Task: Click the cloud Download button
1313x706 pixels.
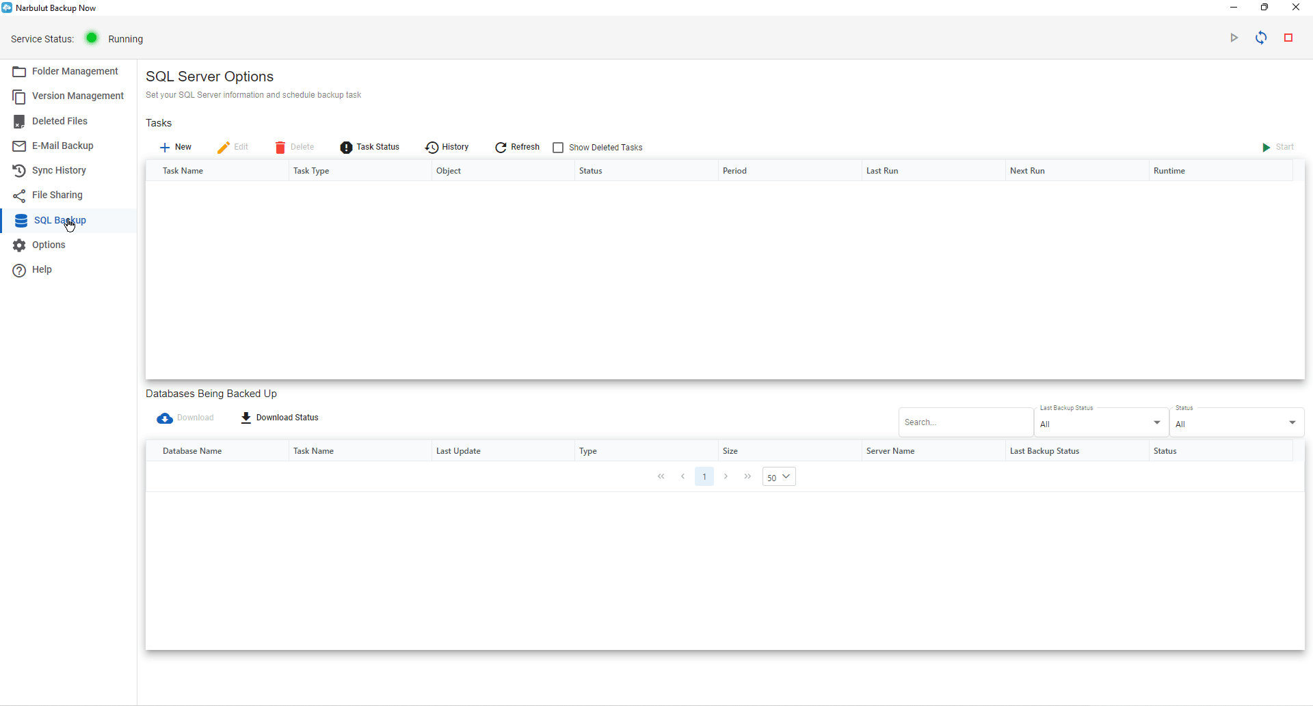Action: coord(185,418)
